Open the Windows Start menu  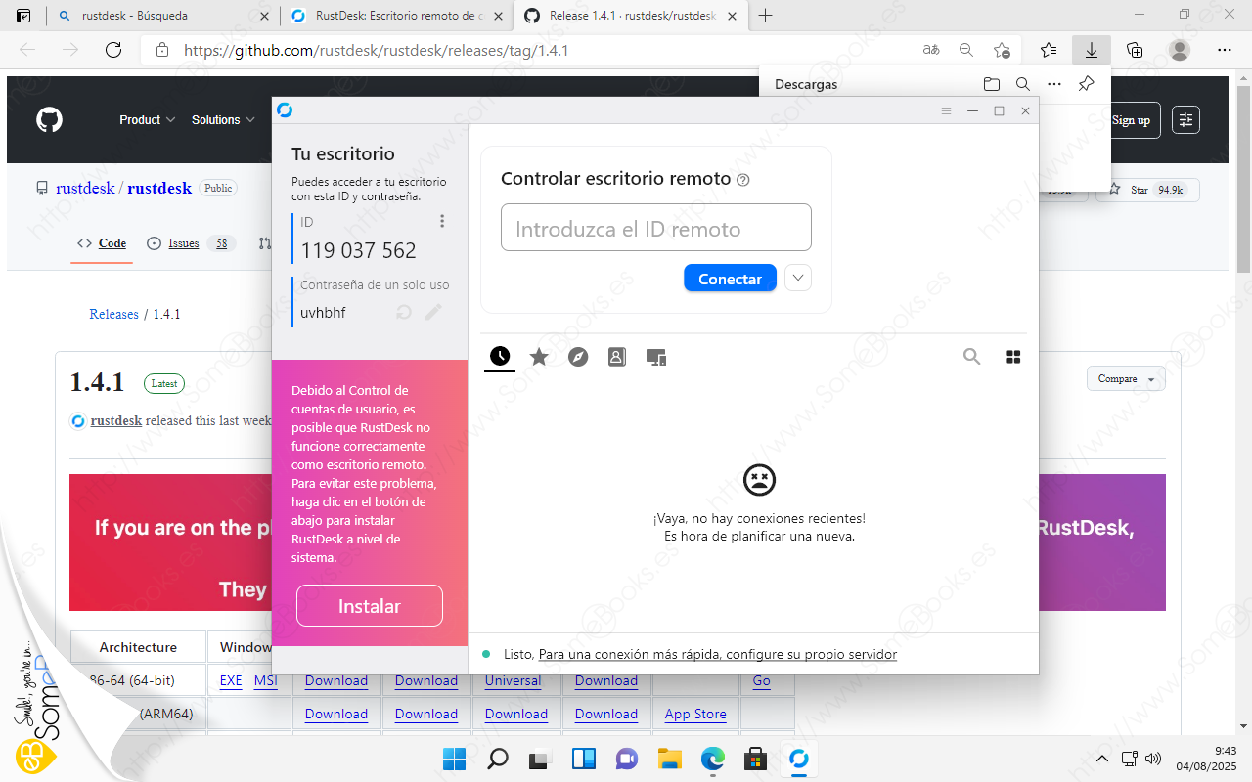point(454,759)
